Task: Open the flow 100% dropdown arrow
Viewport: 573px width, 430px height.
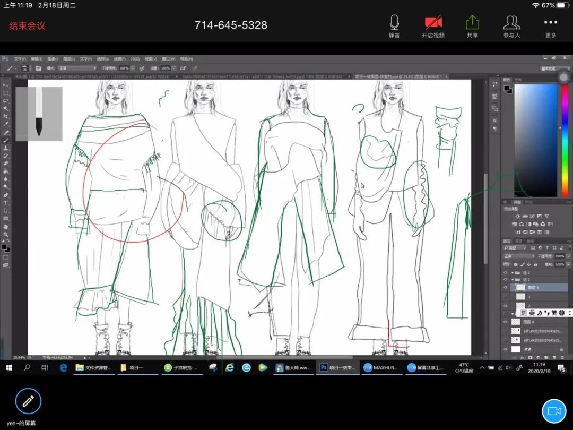Action: pos(174,68)
